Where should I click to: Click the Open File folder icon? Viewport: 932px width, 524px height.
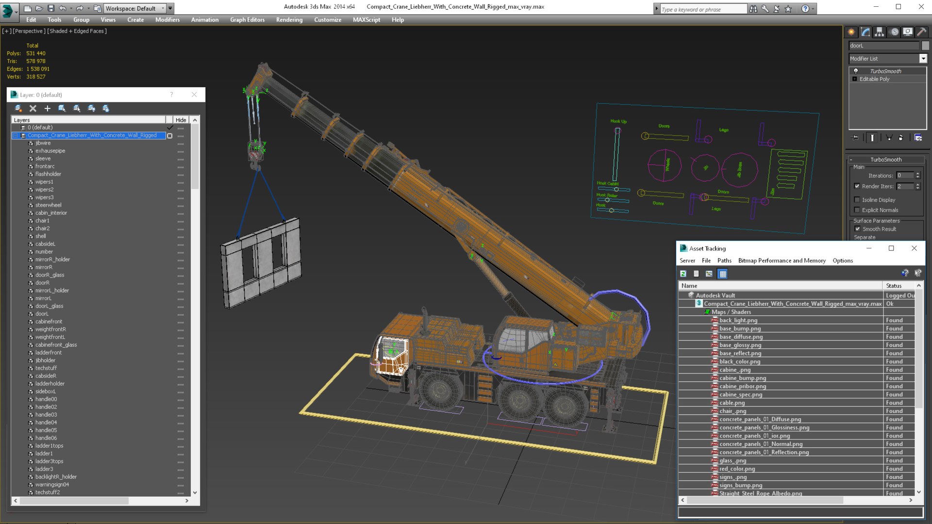click(39, 8)
